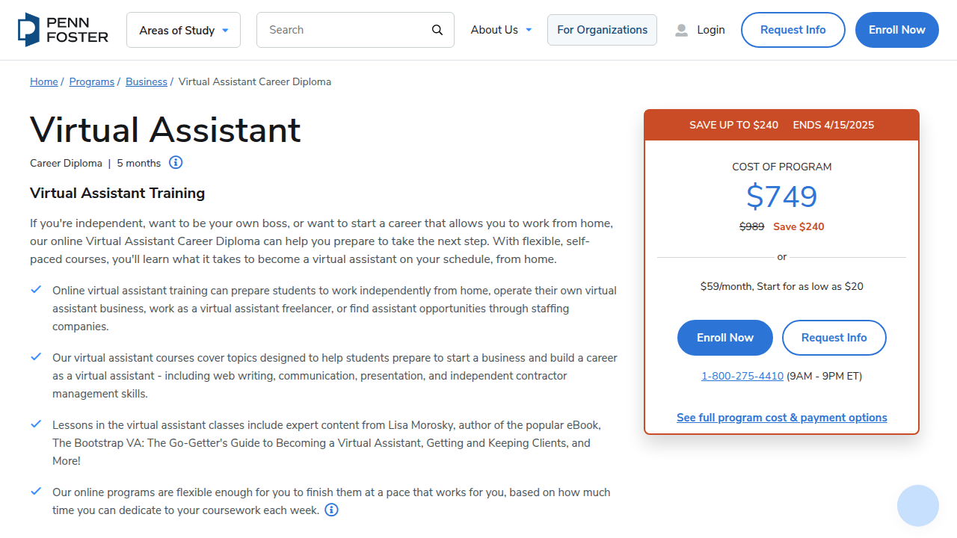Call the 1-800-275-4410 phone link
The width and height of the screenshot is (957, 538).
[x=742, y=376]
